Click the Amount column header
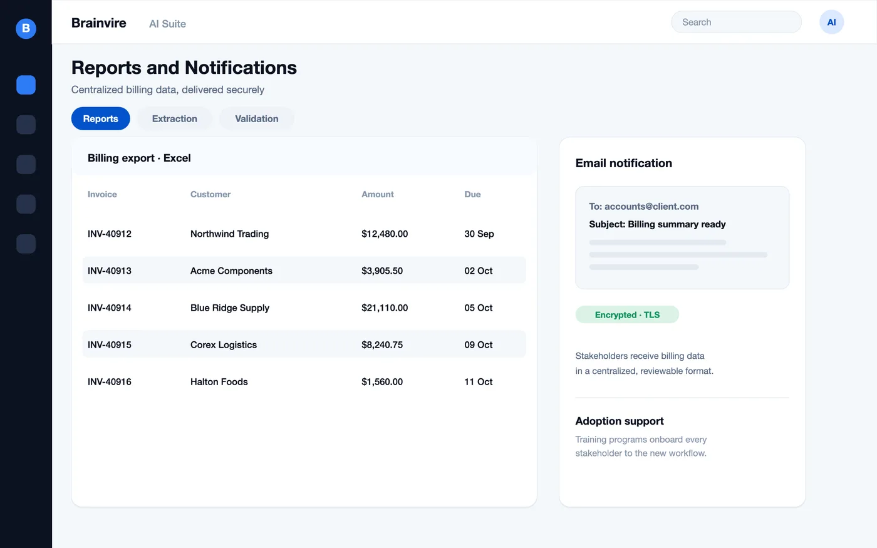The height and width of the screenshot is (548, 877). (x=378, y=194)
